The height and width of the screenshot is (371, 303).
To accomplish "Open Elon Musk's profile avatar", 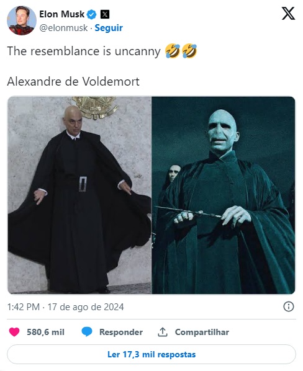I will [22, 20].
